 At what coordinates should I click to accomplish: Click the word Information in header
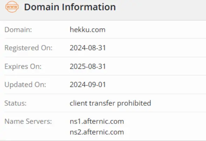point(89,7)
